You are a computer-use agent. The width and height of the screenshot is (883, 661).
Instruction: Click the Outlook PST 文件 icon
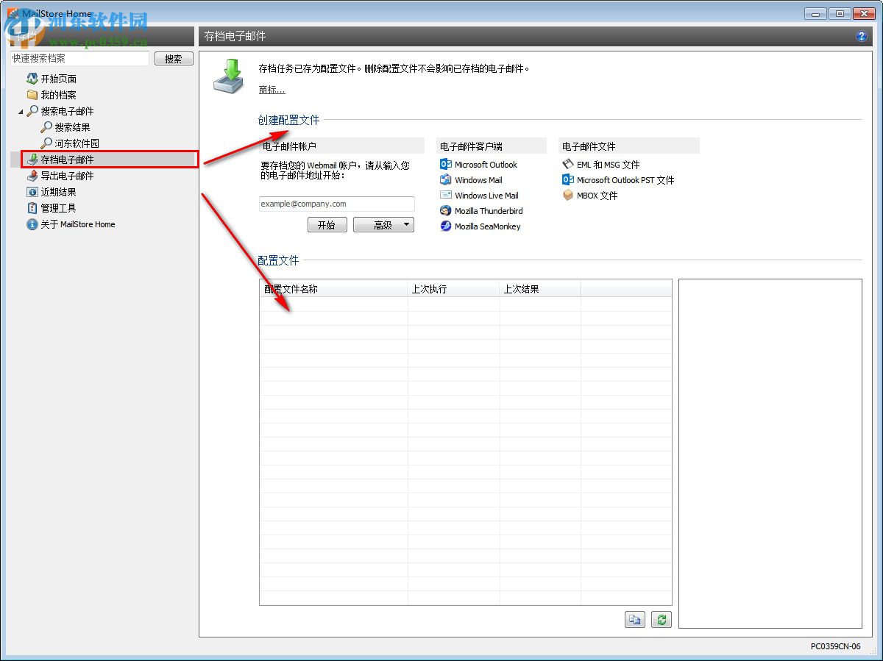pos(568,180)
